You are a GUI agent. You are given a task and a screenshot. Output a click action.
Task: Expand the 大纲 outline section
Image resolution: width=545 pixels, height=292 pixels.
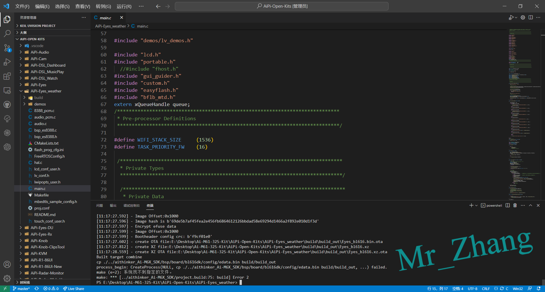pyautogui.click(x=53, y=33)
